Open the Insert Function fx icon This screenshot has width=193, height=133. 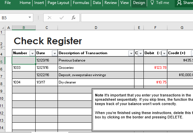pyautogui.click(x=74, y=18)
